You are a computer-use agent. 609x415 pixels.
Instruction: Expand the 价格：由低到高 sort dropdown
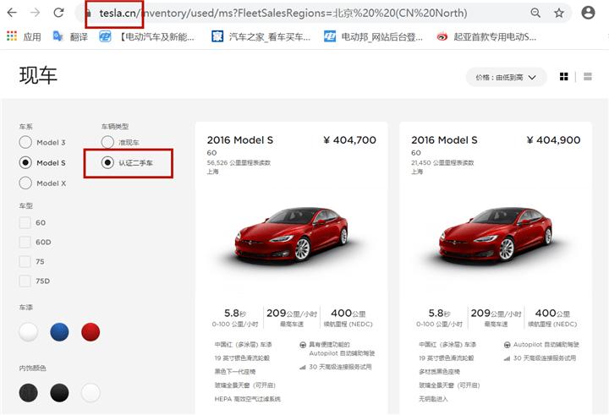(x=506, y=77)
